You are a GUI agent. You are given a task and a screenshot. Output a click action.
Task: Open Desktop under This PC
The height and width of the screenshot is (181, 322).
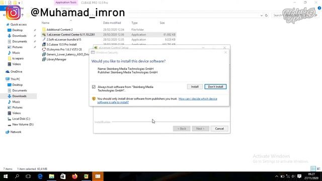point(18,85)
